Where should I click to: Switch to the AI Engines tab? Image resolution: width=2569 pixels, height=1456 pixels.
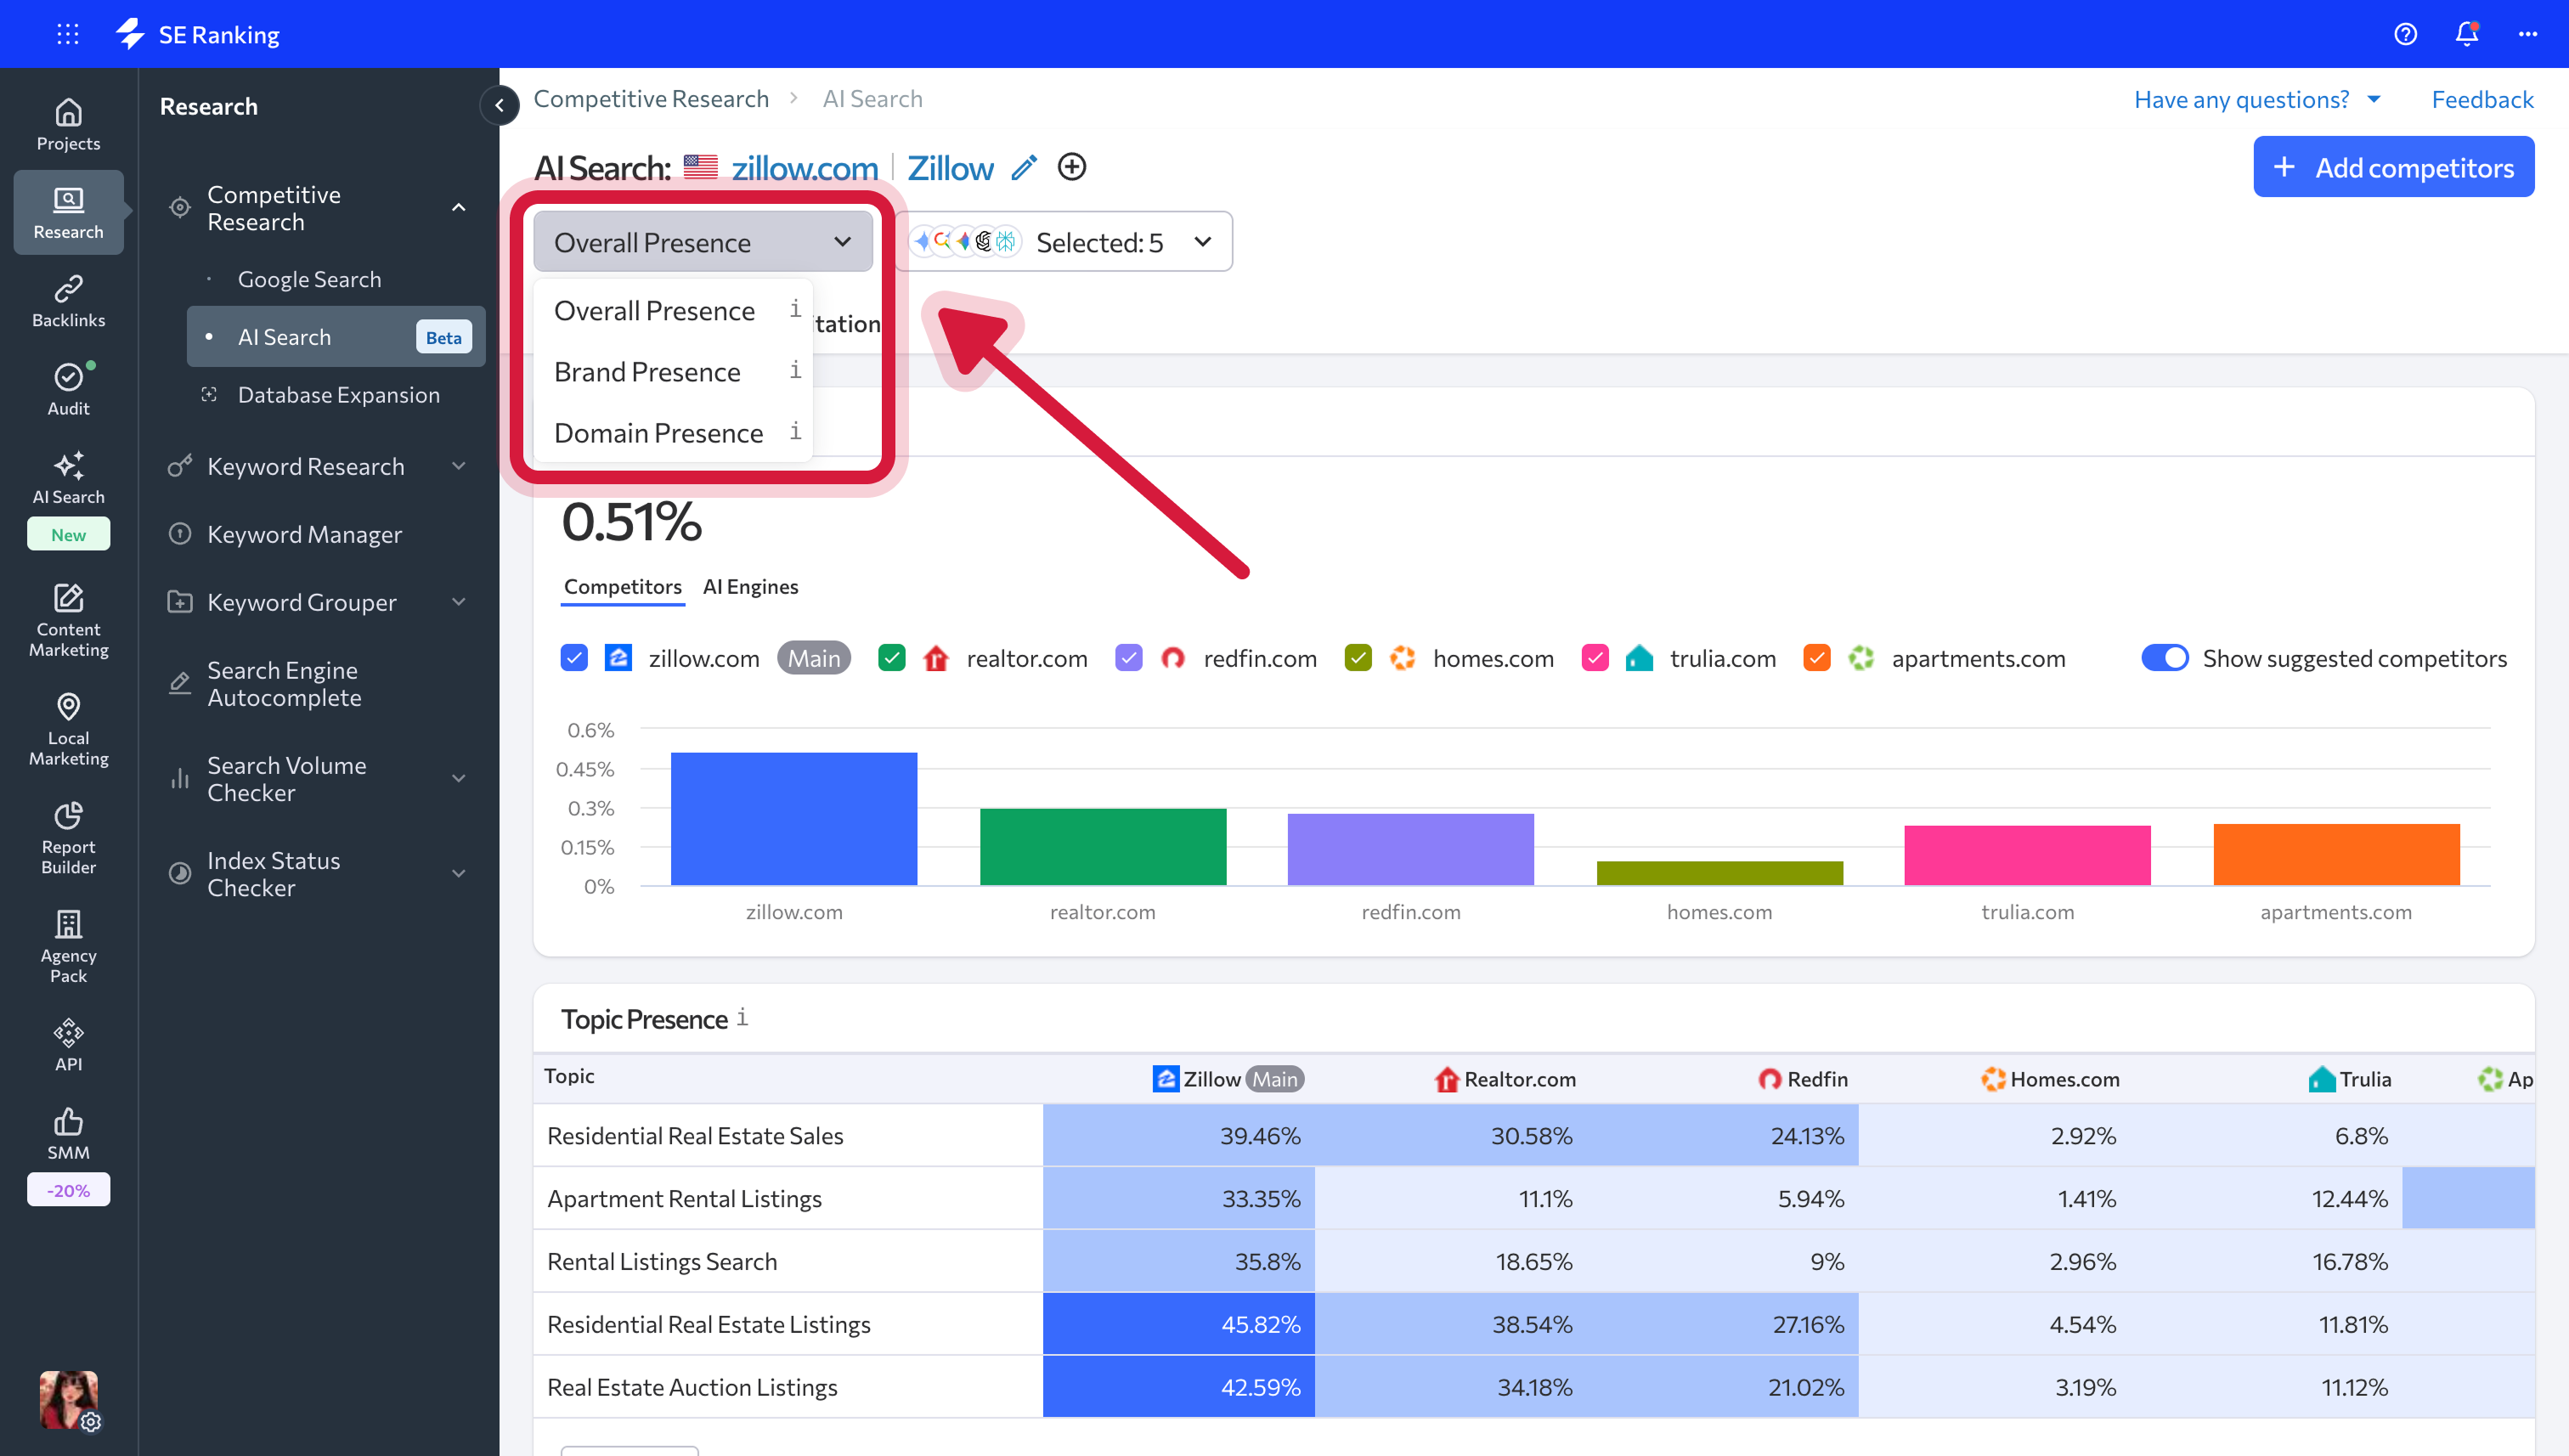click(x=750, y=586)
